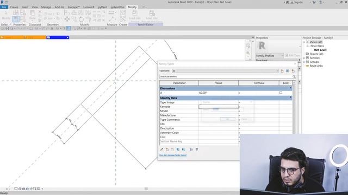Collapse the Views (all) tree node
Screen dimensions: 348x195
pos(304,42)
